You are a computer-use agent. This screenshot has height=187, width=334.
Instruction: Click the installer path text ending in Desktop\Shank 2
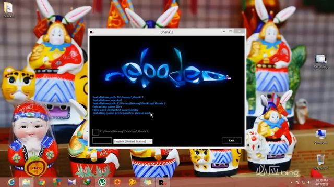click(x=124, y=131)
